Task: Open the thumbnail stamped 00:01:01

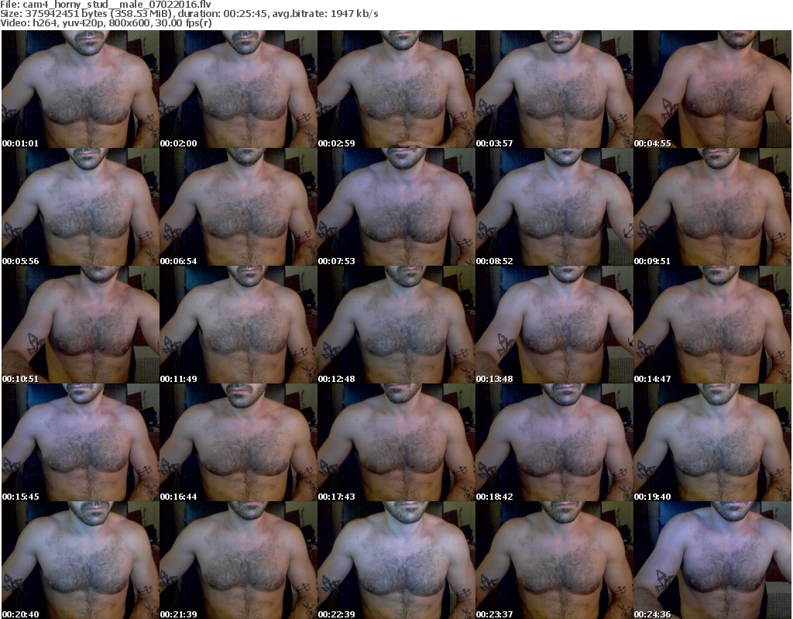Action: coord(81,89)
